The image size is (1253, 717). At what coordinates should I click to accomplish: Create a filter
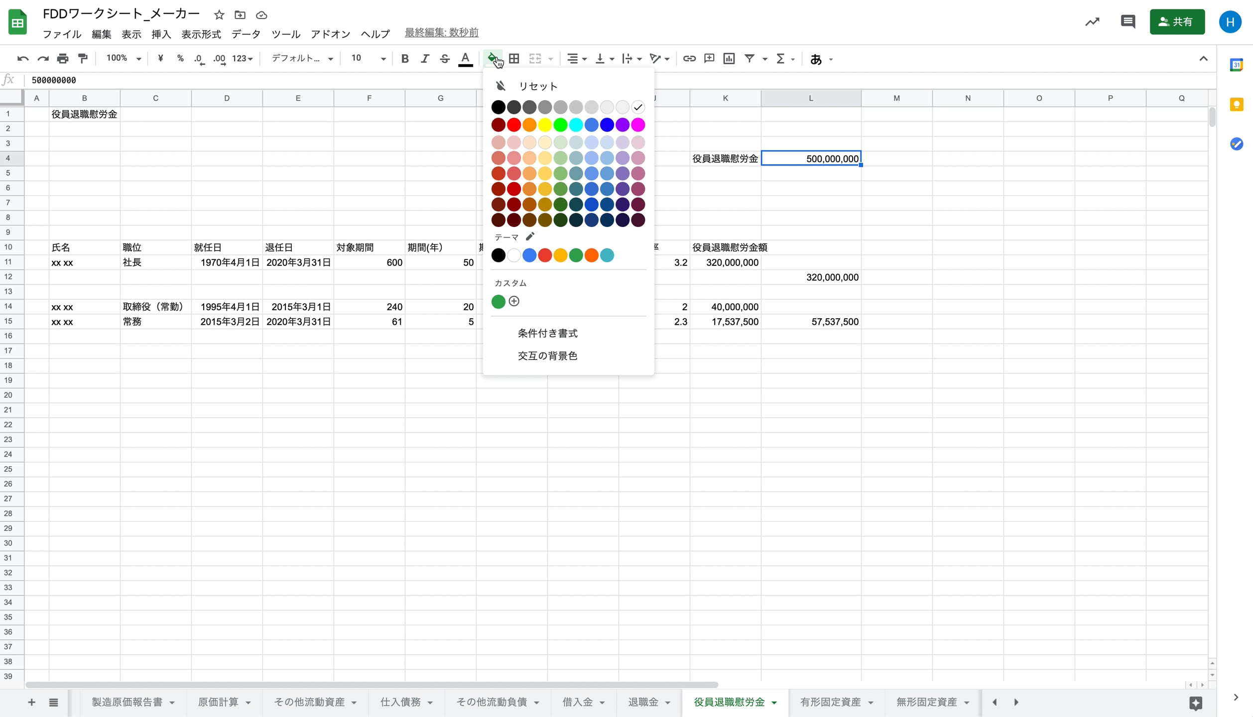(750, 58)
